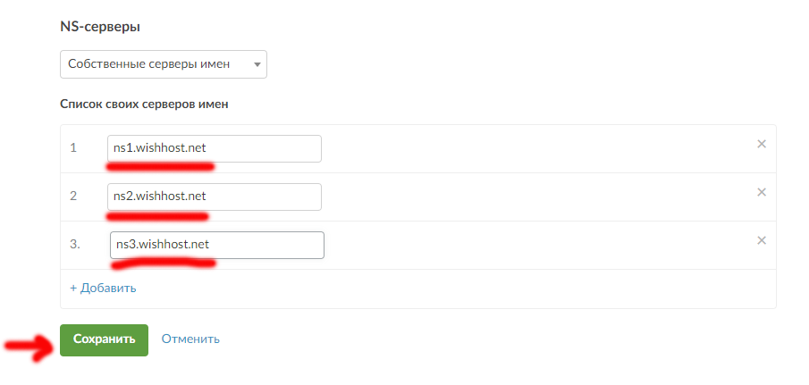Click the NS-серверы section heading
Screen dimensions: 809x385
tap(100, 27)
